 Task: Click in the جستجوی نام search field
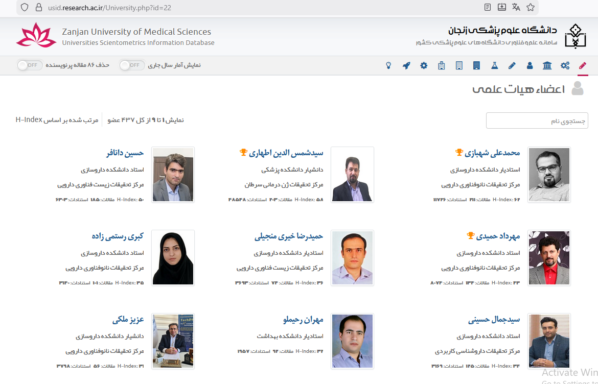tap(537, 121)
